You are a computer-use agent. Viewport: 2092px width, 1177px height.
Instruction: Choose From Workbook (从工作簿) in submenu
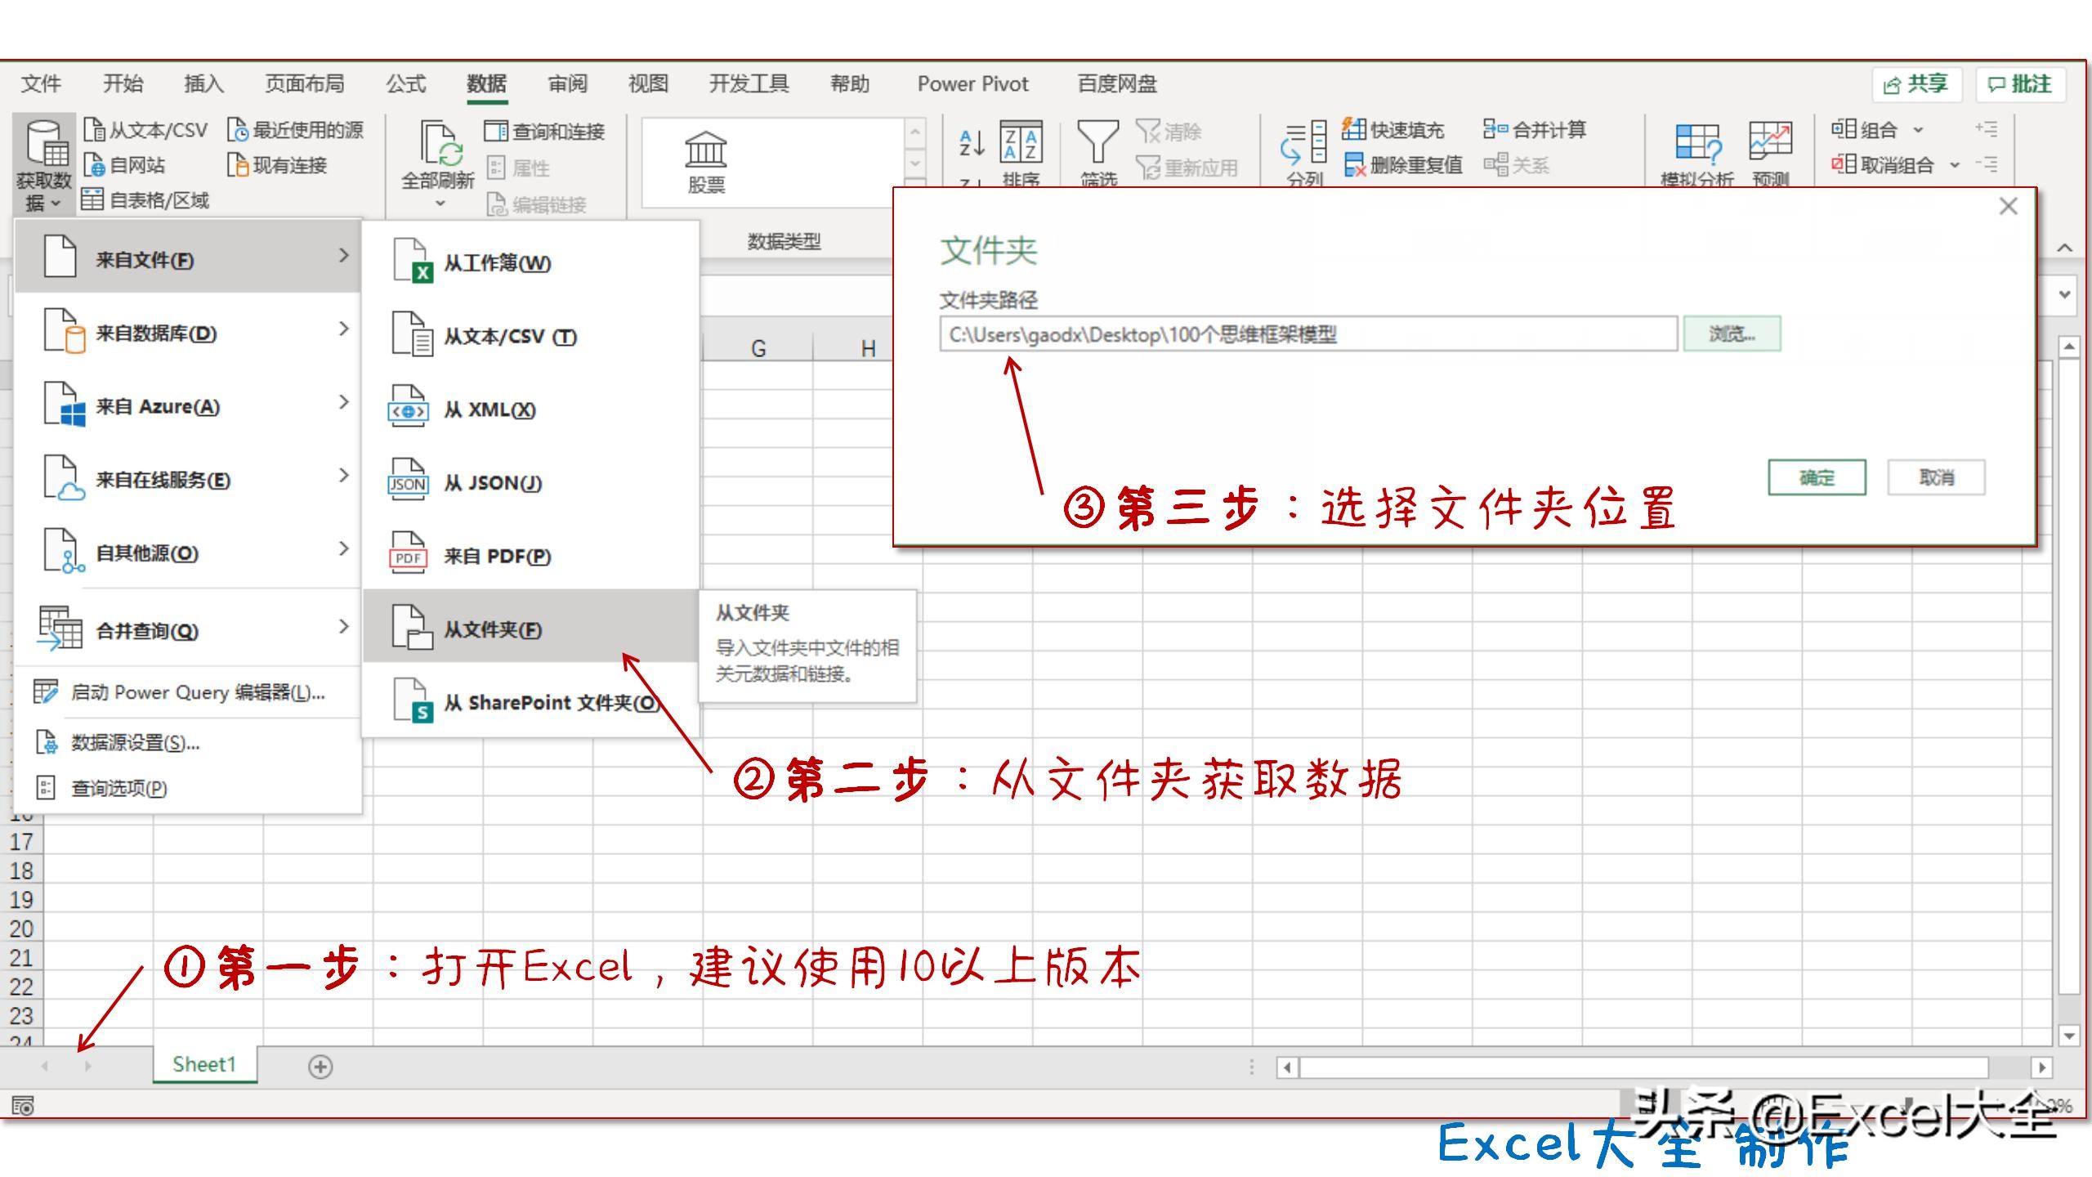pos(531,262)
